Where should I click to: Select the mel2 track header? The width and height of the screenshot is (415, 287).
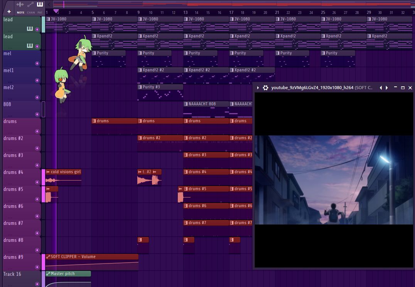pos(22,93)
